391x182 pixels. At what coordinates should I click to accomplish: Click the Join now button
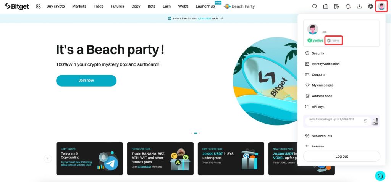tap(86, 81)
